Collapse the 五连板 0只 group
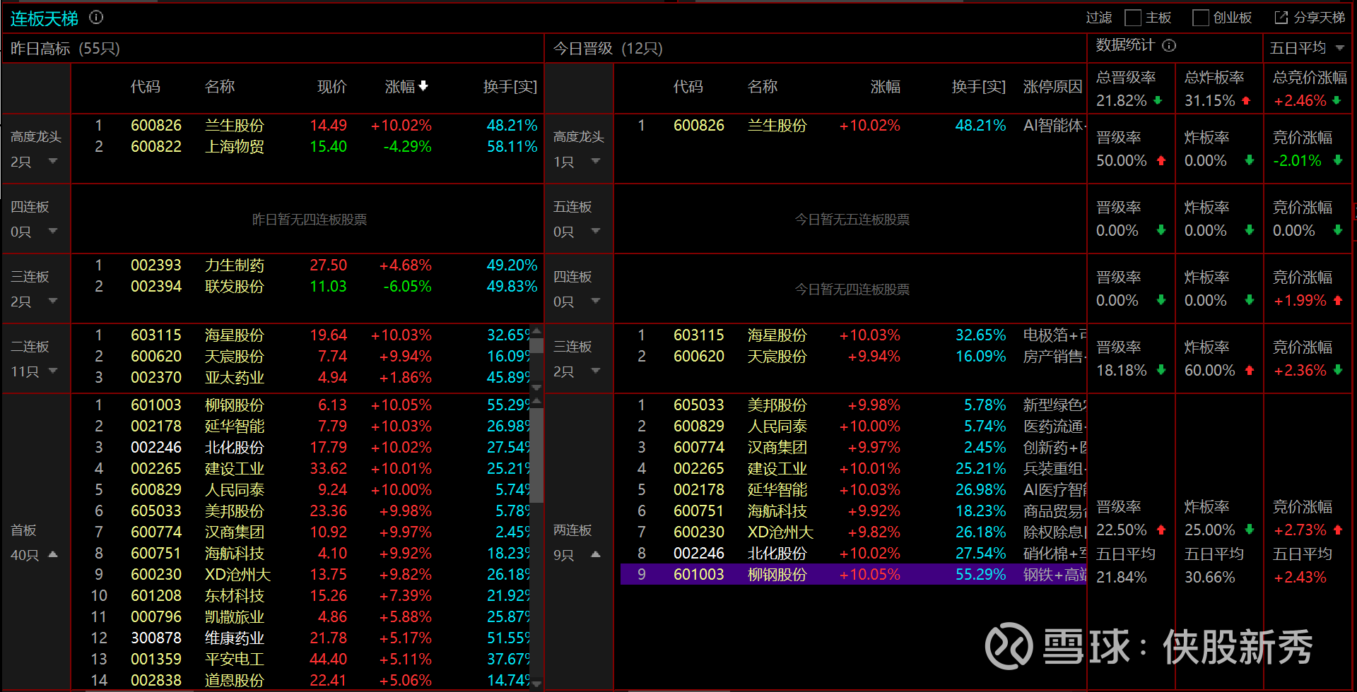Image resolution: width=1357 pixels, height=692 pixels. [x=596, y=232]
